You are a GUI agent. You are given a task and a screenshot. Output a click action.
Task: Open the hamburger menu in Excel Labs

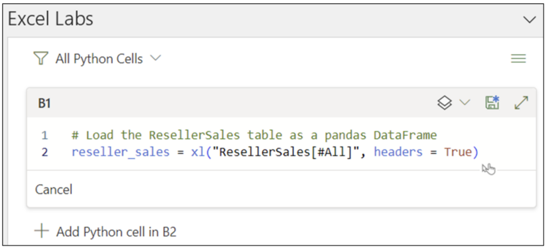click(518, 59)
